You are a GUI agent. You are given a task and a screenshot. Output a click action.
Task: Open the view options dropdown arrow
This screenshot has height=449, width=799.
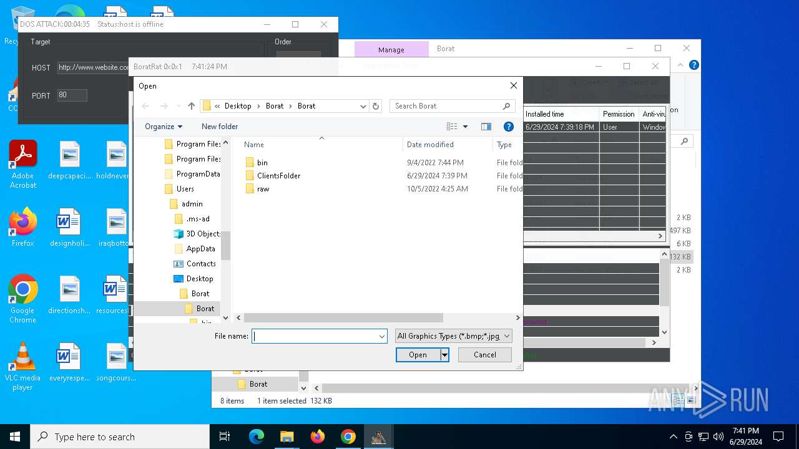point(465,127)
